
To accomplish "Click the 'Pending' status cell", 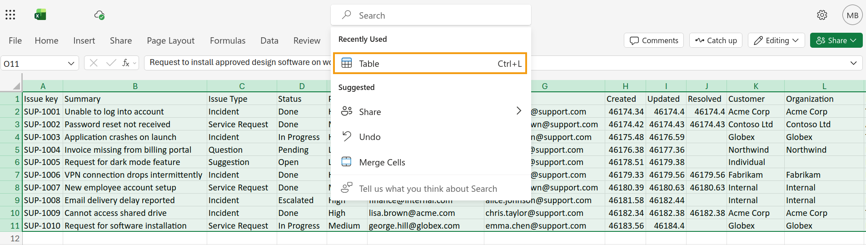I will point(302,150).
